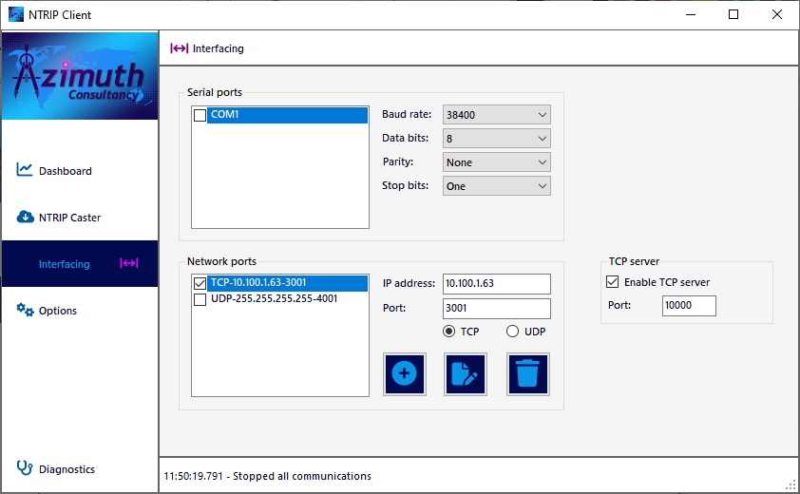Click the NTRIP Caster cloud icon
800x494 pixels.
tap(25, 217)
